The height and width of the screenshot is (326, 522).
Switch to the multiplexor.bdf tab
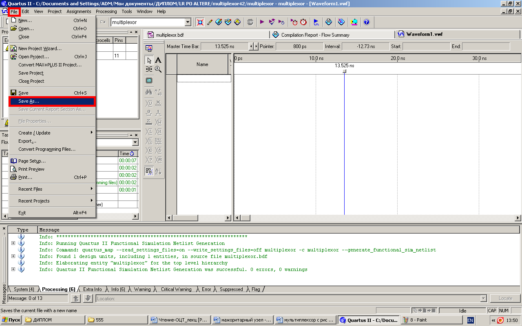(206, 35)
